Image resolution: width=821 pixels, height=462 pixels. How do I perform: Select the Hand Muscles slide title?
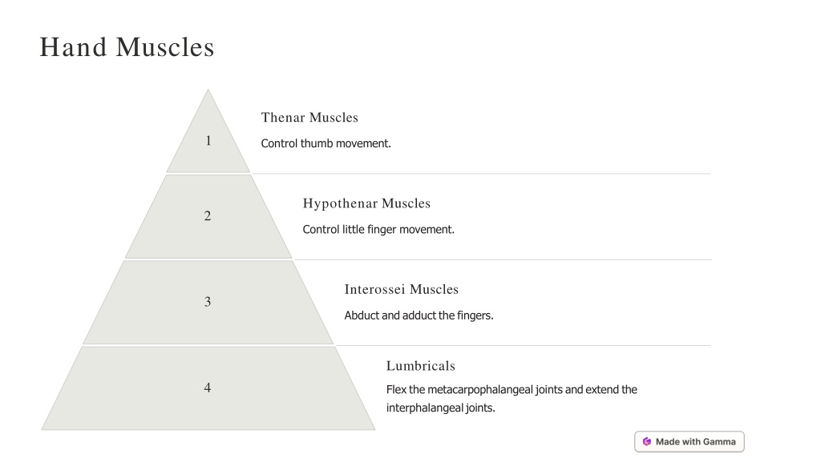click(127, 47)
